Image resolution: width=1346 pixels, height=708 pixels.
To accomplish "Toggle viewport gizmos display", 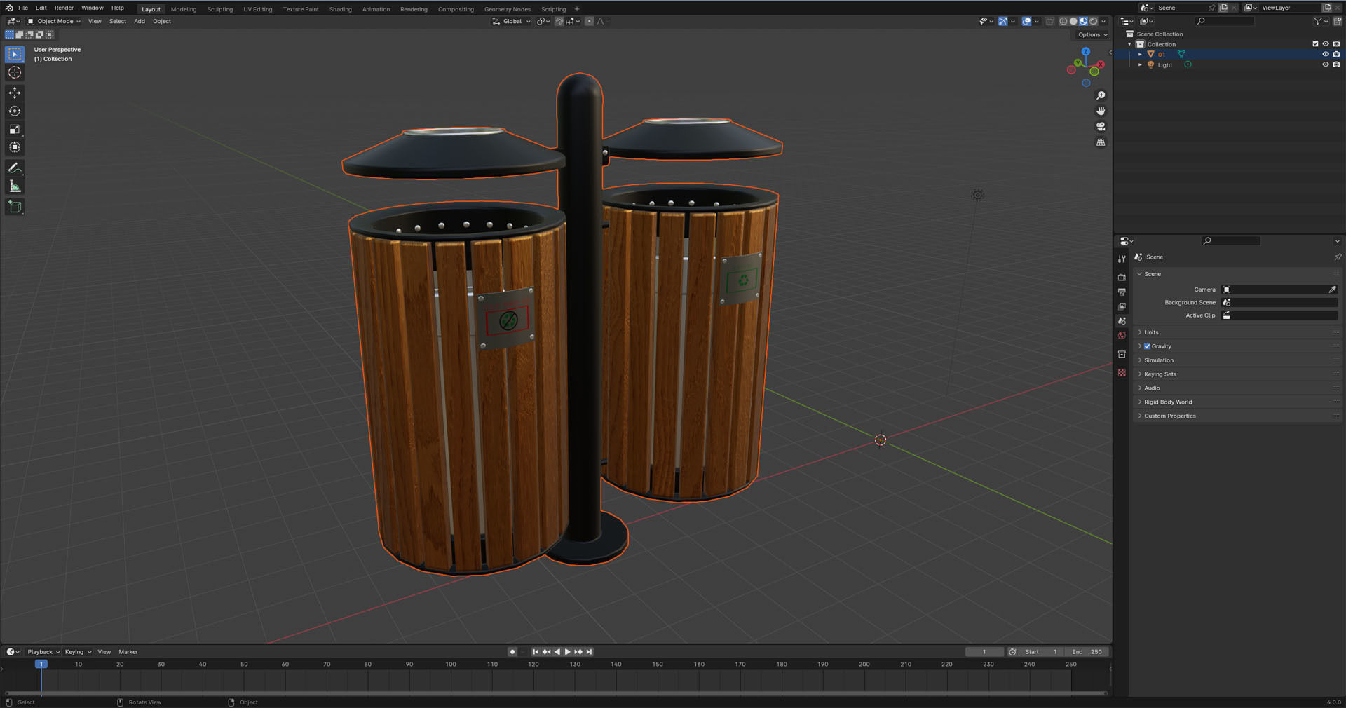I will [1003, 21].
